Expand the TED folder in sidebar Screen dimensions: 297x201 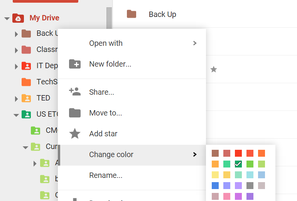click(x=16, y=99)
